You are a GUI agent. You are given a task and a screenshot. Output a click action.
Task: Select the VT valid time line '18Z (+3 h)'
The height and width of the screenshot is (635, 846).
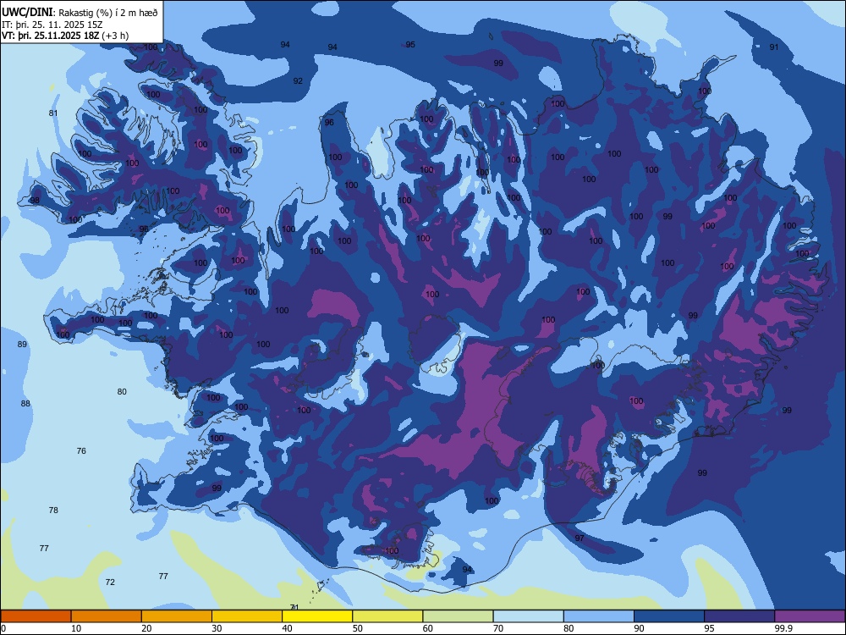65,36
